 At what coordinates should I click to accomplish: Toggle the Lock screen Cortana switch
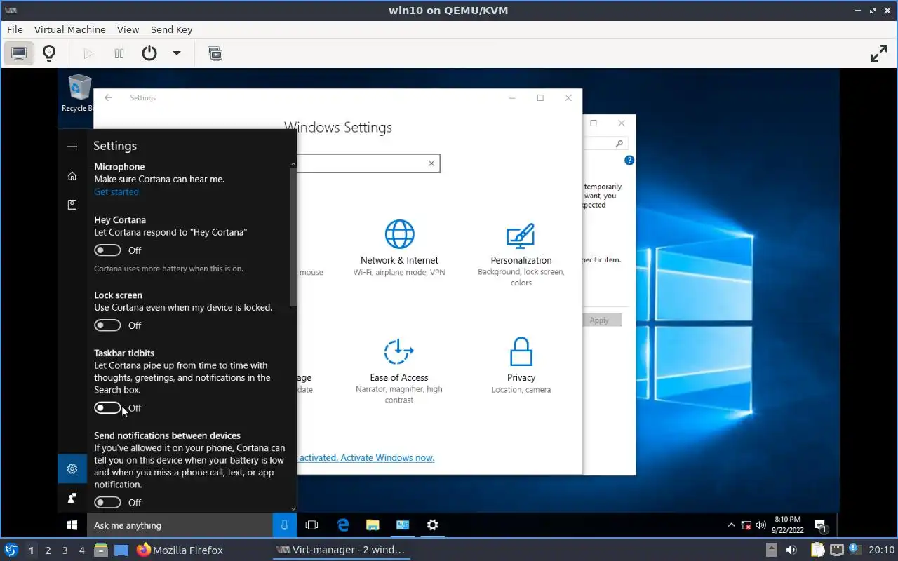[108, 325]
